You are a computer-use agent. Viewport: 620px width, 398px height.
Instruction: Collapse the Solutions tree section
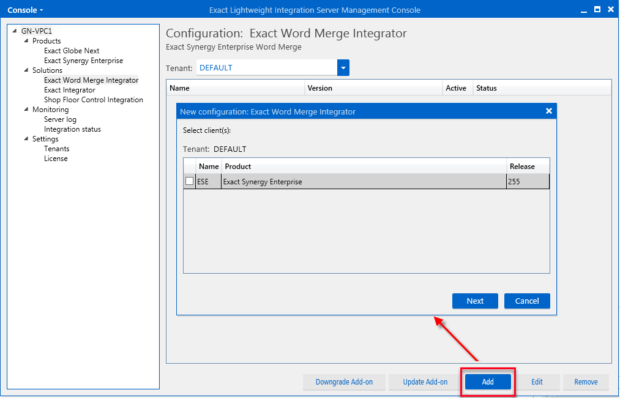click(26, 70)
